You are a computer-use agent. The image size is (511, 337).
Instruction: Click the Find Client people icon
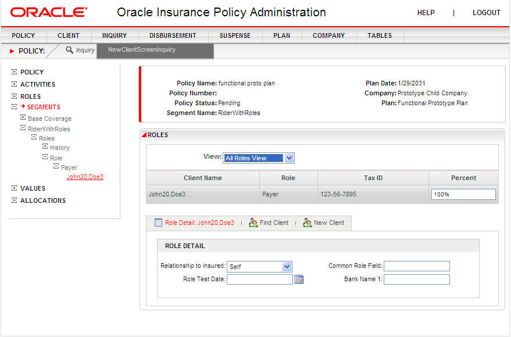[253, 223]
